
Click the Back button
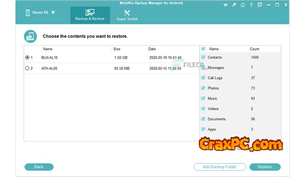click(x=39, y=167)
